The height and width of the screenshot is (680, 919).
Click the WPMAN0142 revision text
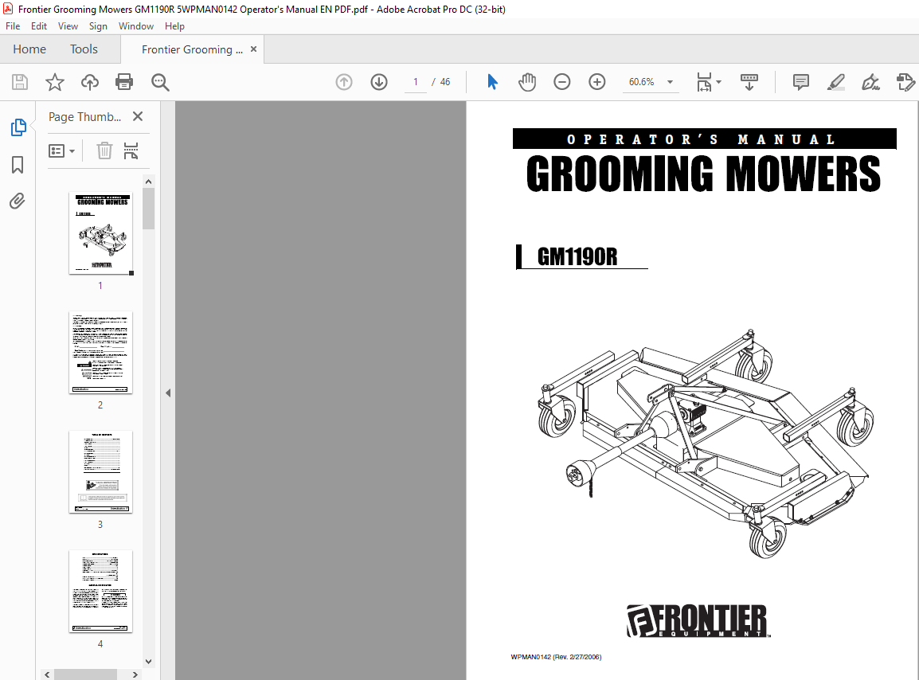tap(556, 657)
